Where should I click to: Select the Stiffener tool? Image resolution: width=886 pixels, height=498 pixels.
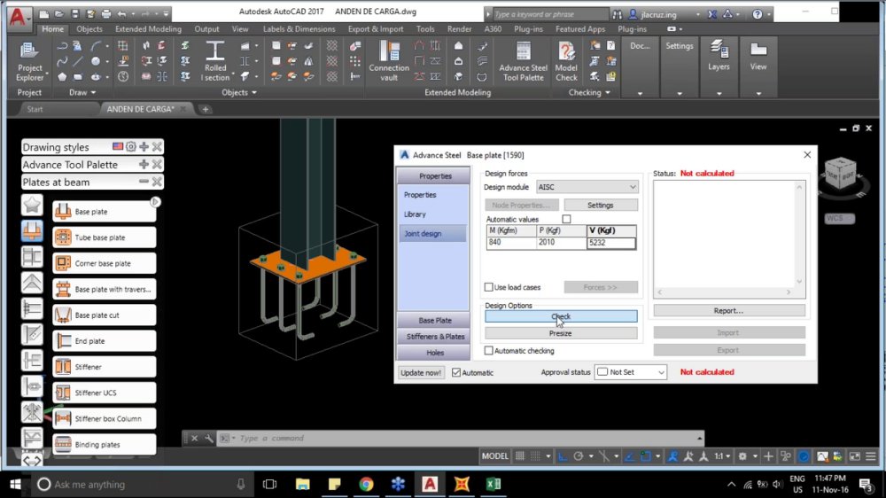pos(104,367)
